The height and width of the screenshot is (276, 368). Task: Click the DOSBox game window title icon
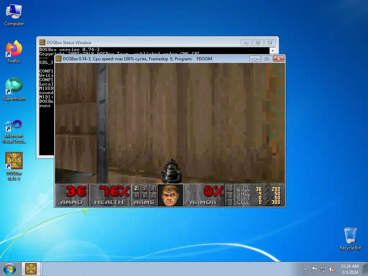59,59
